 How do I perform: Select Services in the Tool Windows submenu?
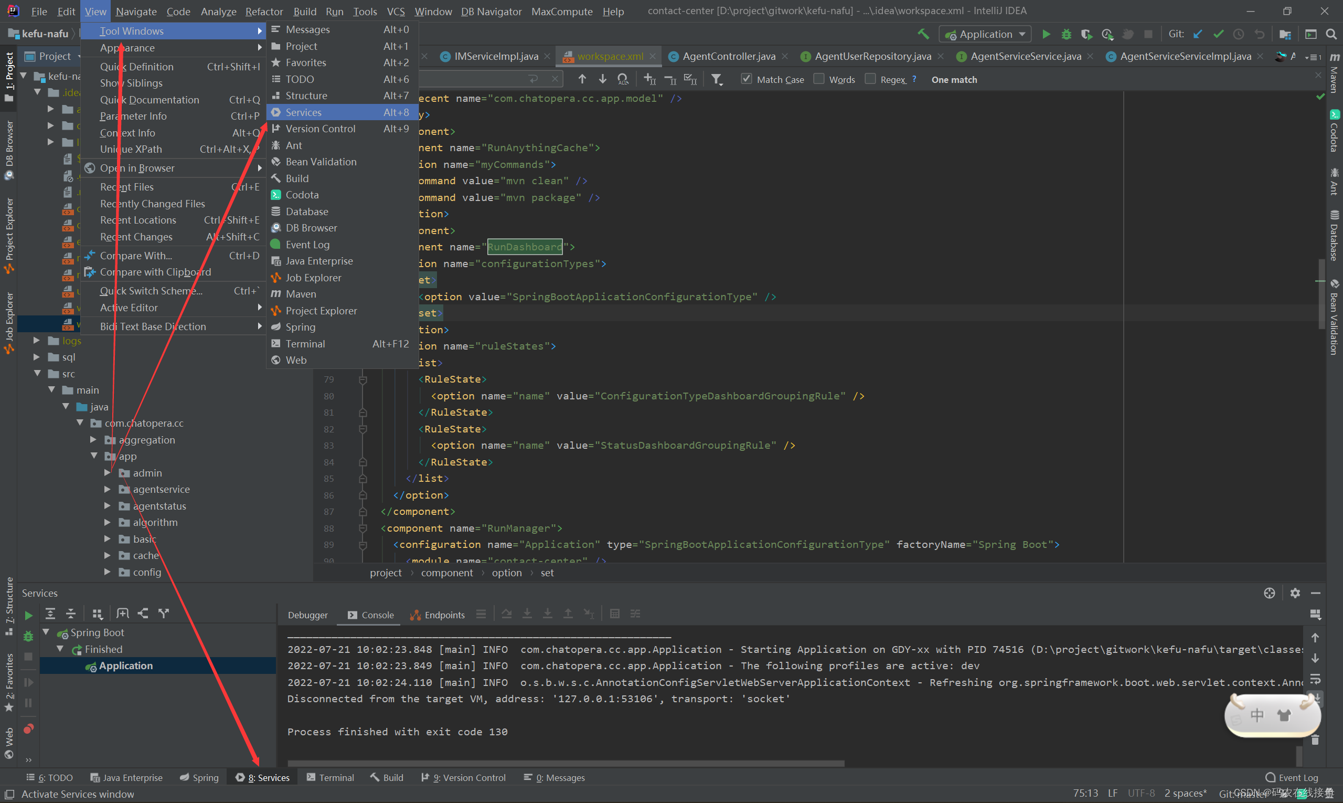coord(343,112)
